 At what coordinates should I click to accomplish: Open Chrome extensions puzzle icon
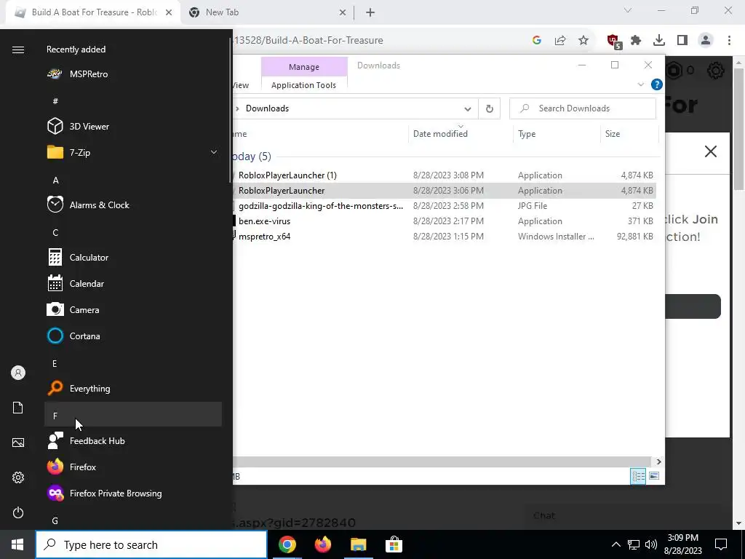pos(636,41)
